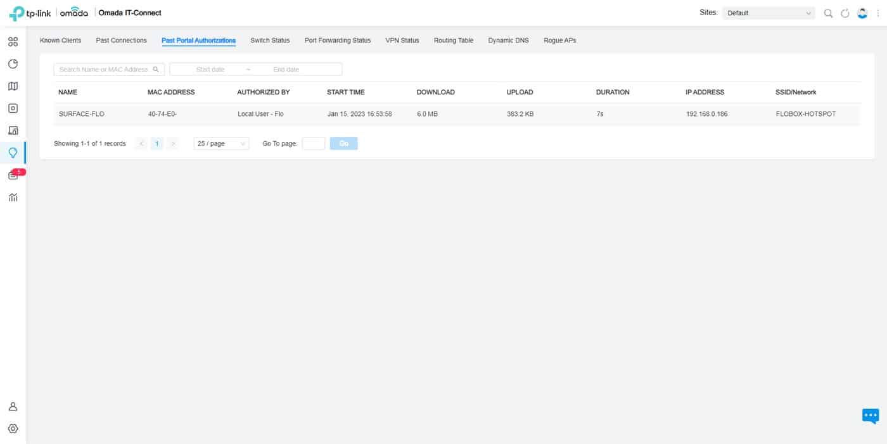Viewport: 887px width, 444px height.
Task: Open the Devices icon in sidebar
Action: point(13,108)
